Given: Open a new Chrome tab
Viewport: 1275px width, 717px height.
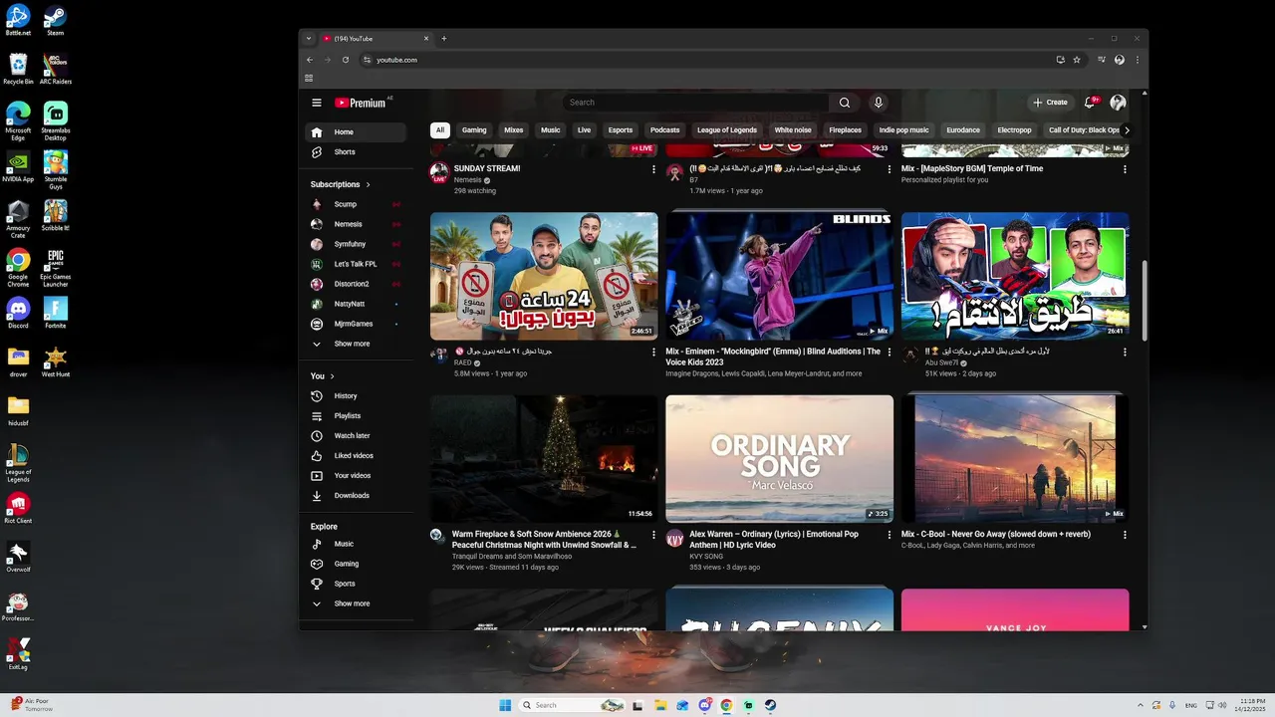Looking at the screenshot, I should pyautogui.click(x=444, y=39).
